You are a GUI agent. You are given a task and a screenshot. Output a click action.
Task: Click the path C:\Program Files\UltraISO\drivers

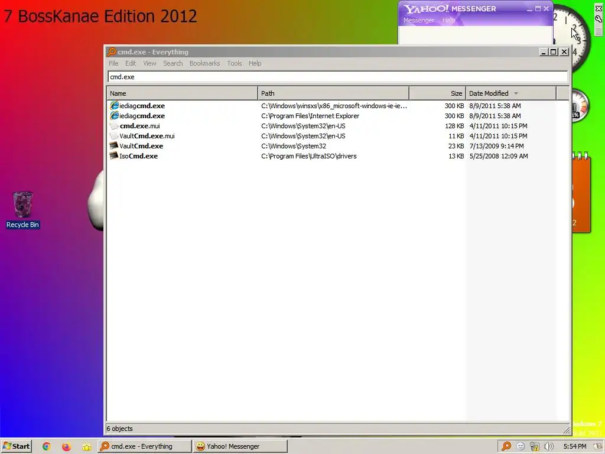coord(308,156)
